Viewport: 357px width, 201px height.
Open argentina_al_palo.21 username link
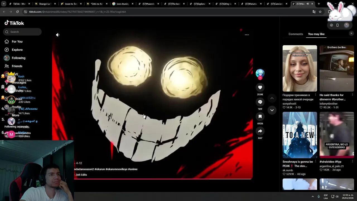click(x=332, y=166)
